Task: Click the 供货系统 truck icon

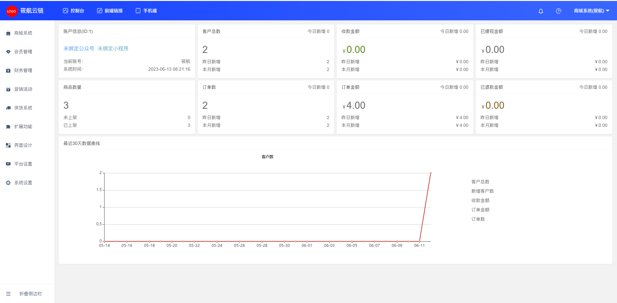Action: pos(8,108)
